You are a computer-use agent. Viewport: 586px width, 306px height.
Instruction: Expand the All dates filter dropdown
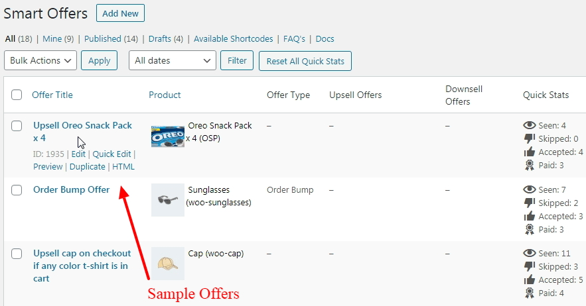173,60
